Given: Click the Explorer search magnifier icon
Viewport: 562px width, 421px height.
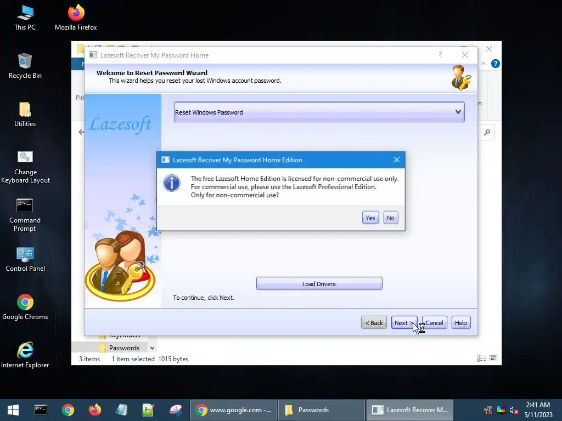Looking at the screenshot, I should point(487,133).
